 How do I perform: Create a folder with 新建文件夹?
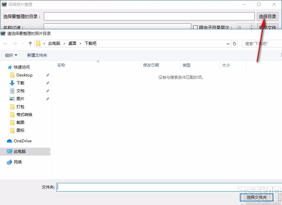(37, 55)
